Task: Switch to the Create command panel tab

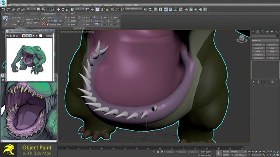Action: click(253, 32)
